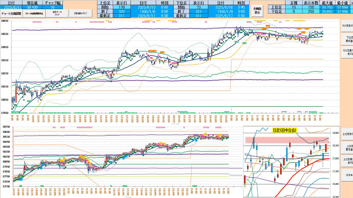The image size is (353, 198).
Task: Click the 8:45 time label on upper chart axis
Action: coord(13,118)
